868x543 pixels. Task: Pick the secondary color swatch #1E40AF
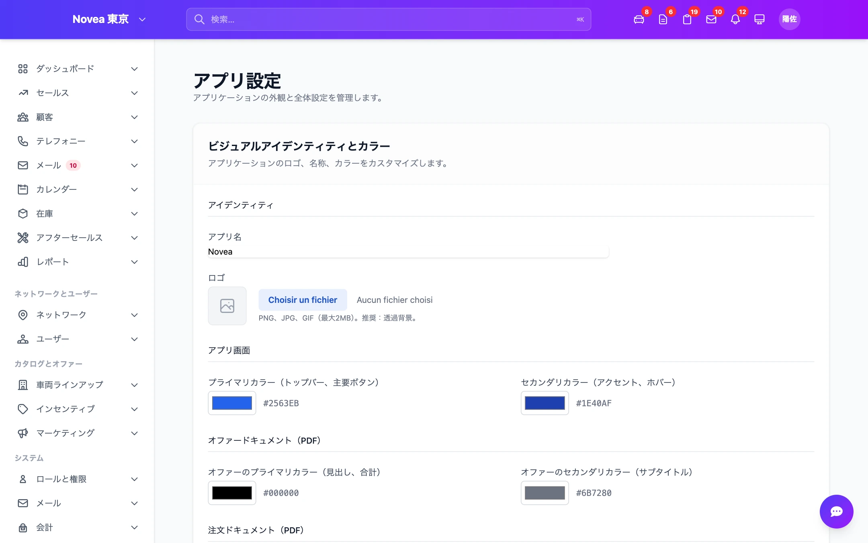(x=545, y=403)
